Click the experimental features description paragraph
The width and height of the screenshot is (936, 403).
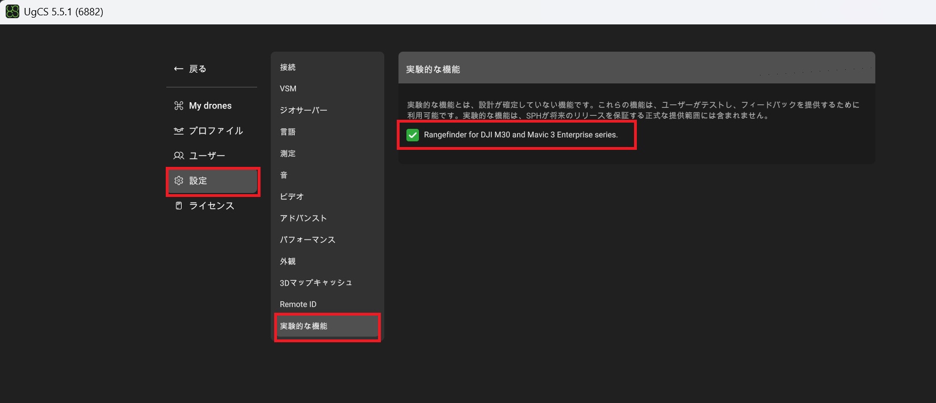[633, 110]
